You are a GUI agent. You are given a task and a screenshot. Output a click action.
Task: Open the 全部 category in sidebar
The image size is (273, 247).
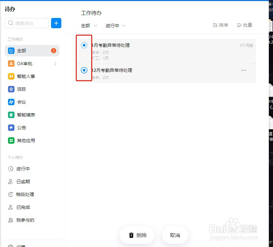click(32, 51)
